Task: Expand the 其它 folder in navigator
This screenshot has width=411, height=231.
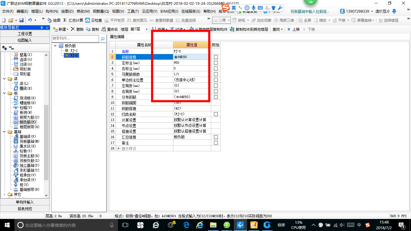Action: (x=4, y=194)
